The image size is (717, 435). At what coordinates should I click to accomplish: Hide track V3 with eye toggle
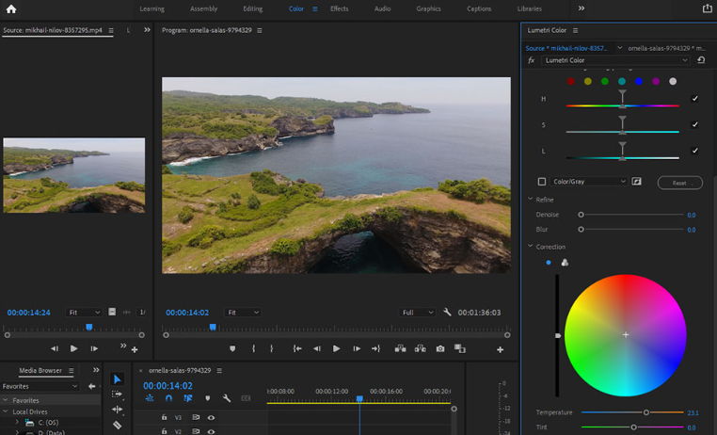pos(211,417)
